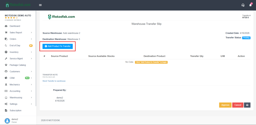Open the headset support icon
The height and width of the screenshot is (125, 256).
coord(243,5)
